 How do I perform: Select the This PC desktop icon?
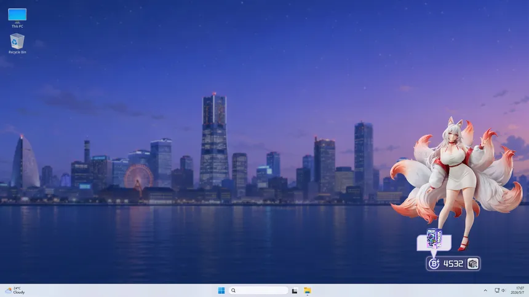(17, 18)
